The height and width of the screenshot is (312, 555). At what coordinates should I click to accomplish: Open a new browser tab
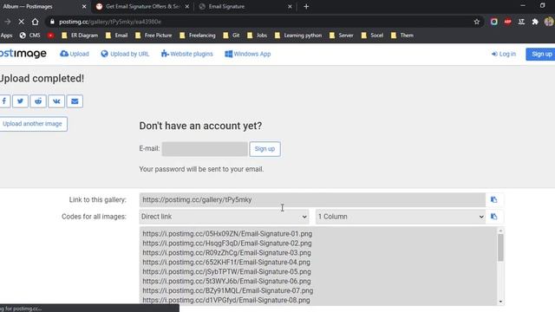[x=306, y=6]
